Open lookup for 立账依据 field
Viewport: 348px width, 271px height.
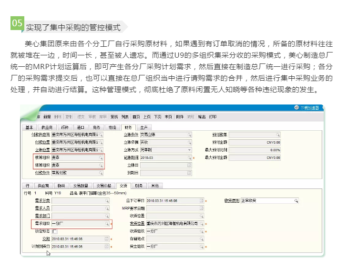coord(189,142)
